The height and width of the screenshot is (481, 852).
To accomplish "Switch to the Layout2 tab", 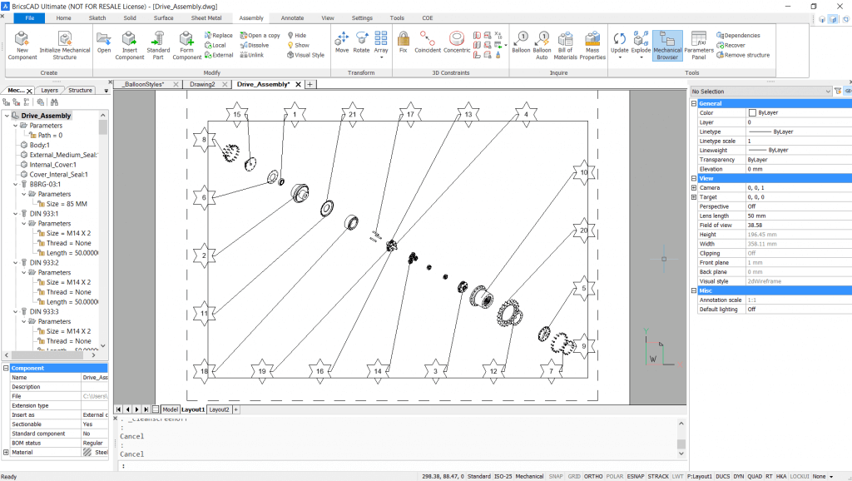I will [219, 409].
